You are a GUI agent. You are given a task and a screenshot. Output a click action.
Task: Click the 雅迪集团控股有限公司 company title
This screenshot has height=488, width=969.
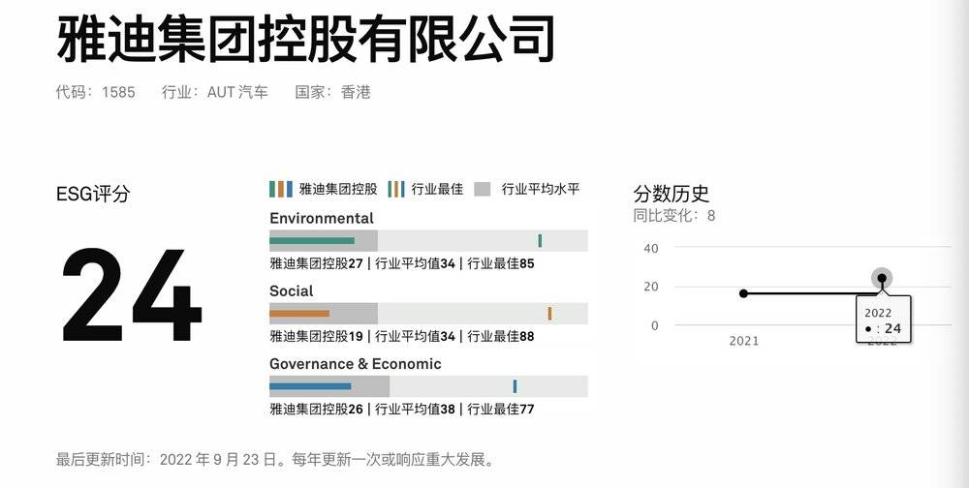(x=305, y=41)
